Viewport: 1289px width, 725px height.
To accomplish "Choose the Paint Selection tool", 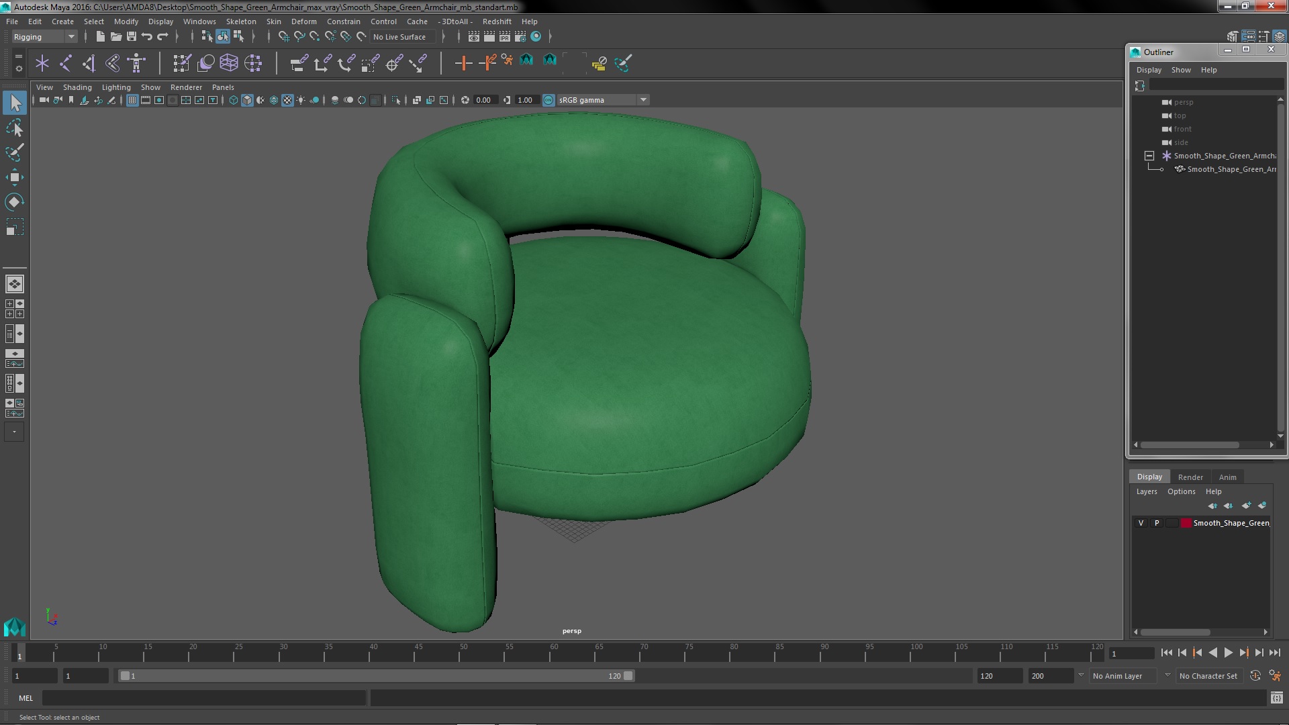I will tap(15, 152).
